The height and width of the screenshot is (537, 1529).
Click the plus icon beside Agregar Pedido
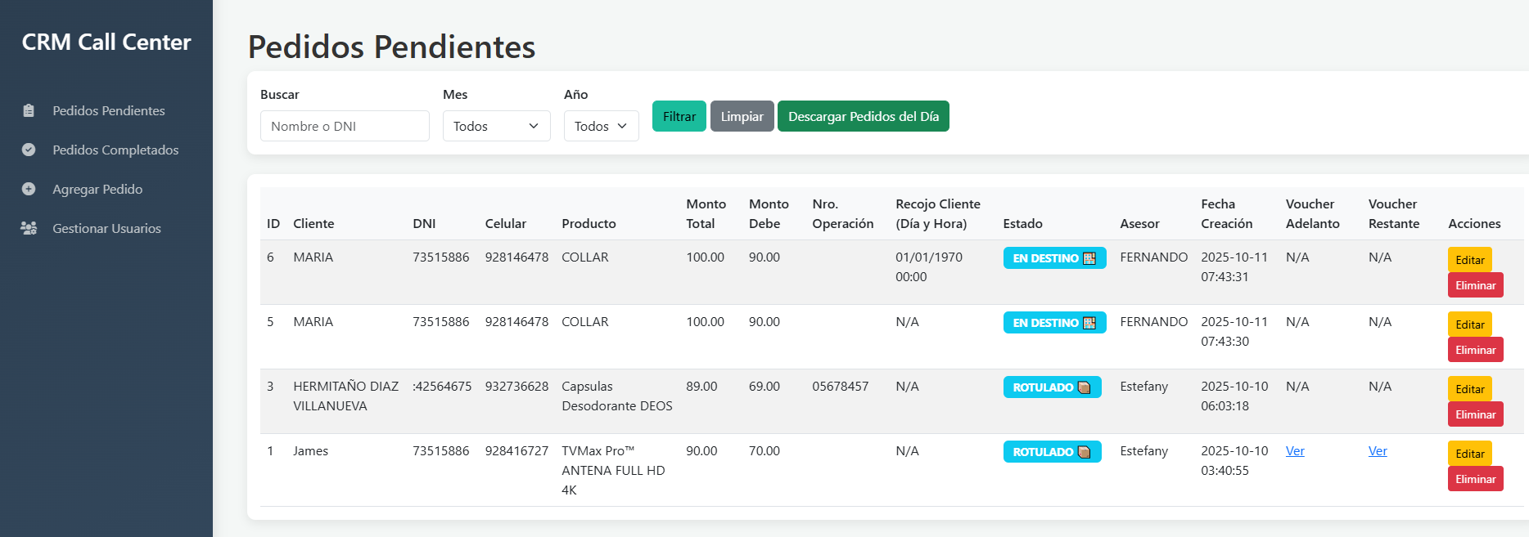(x=29, y=189)
